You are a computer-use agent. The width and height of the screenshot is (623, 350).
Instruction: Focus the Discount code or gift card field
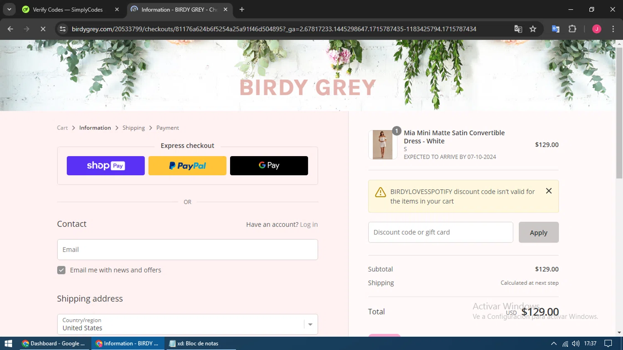coord(441,232)
